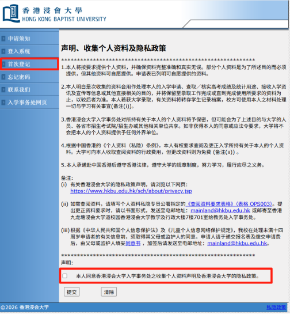Click the heading 声明、收集个人资料及隐私政策
Screen dimensions: 290x314
pyautogui.click(x=113, y=48)
